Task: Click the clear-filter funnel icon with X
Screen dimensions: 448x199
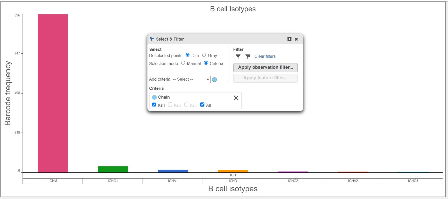Action: pyautogui.click(x=248, y=56)
